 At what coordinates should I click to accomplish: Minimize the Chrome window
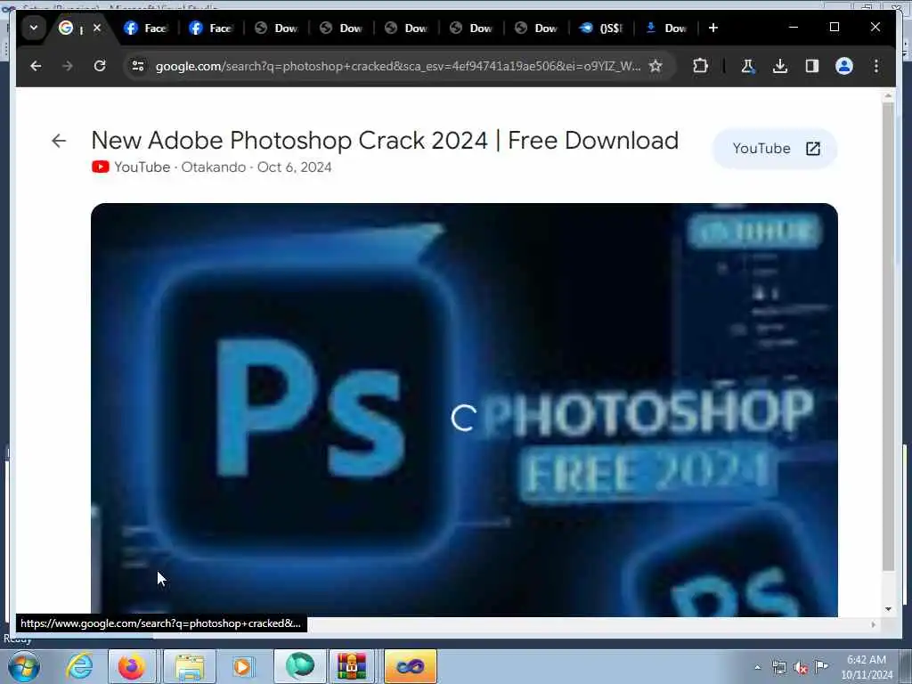794,28
